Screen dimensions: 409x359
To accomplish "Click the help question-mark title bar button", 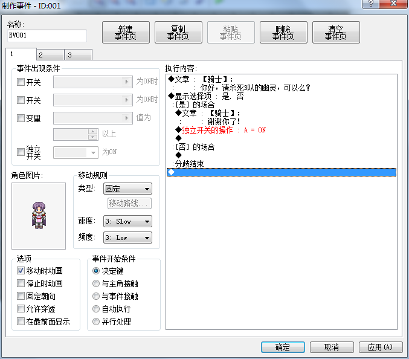I will [x=370, y=4].
